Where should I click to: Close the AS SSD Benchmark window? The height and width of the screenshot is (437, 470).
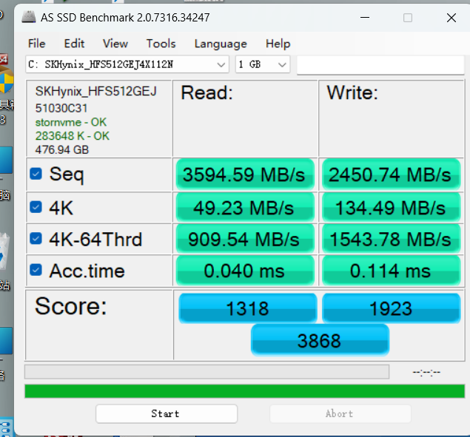pos(451,18)
